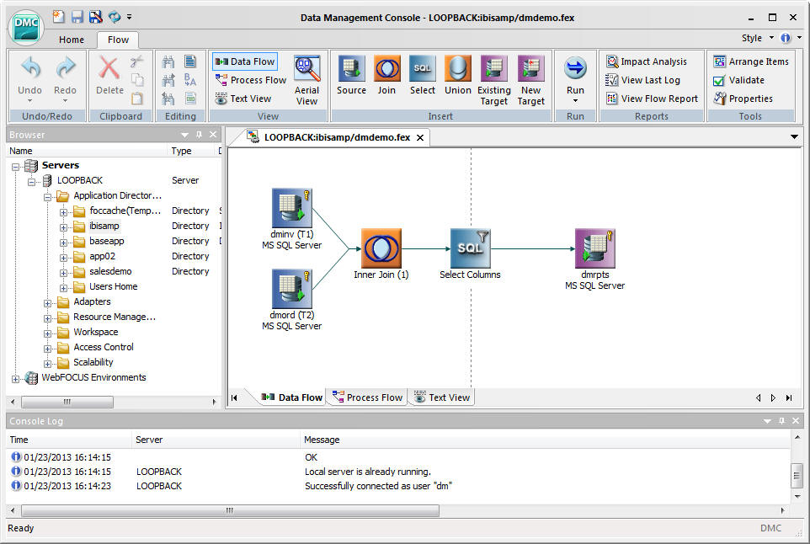Switch to the Home ribbon tab
The height and width of the screenshot is (544, 810).
pyautogui.click(x=72, y=40)
